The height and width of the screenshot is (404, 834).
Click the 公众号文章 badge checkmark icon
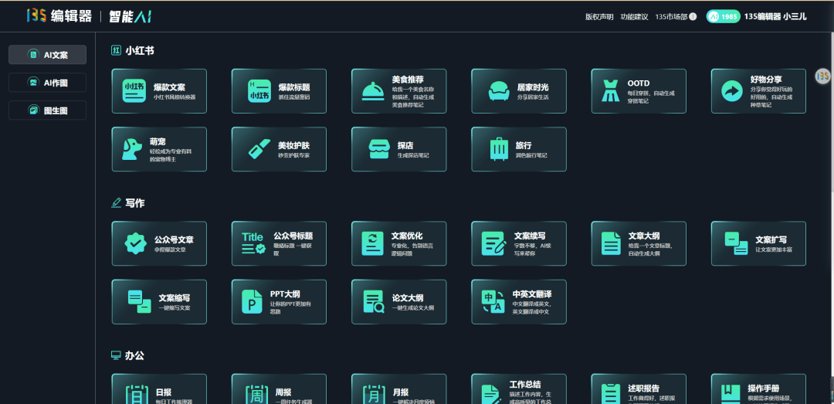pyautogui.click(x=136, y=243)
